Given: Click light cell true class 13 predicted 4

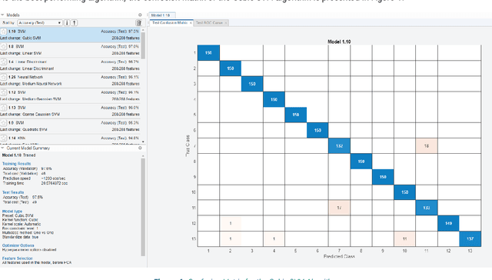Looking at the screenshot, I should [x=274, y=238].
